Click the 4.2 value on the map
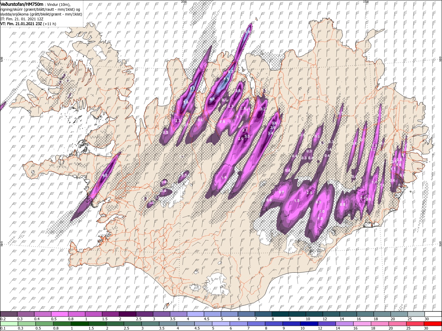 pos(105,176)
